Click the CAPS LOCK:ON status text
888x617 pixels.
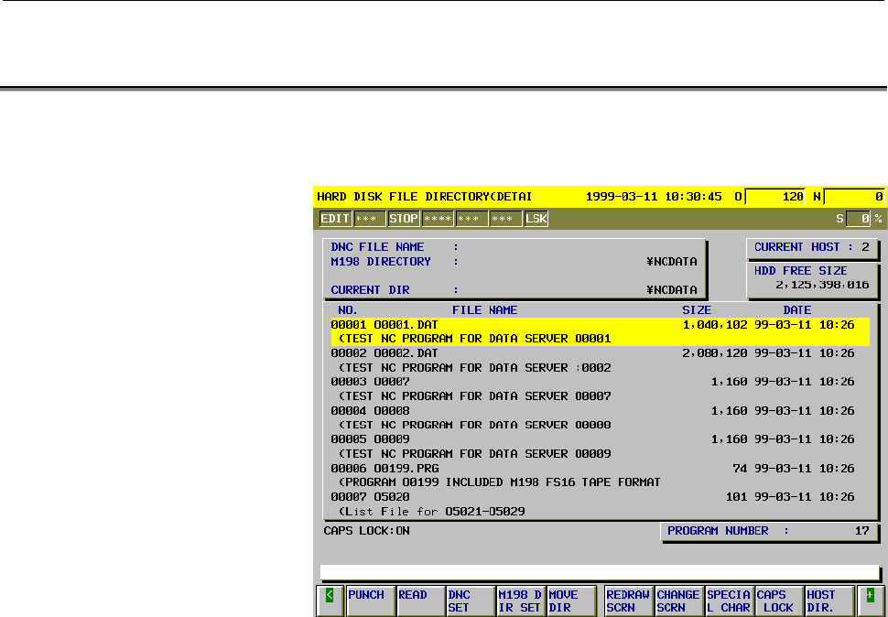(366, 531)
